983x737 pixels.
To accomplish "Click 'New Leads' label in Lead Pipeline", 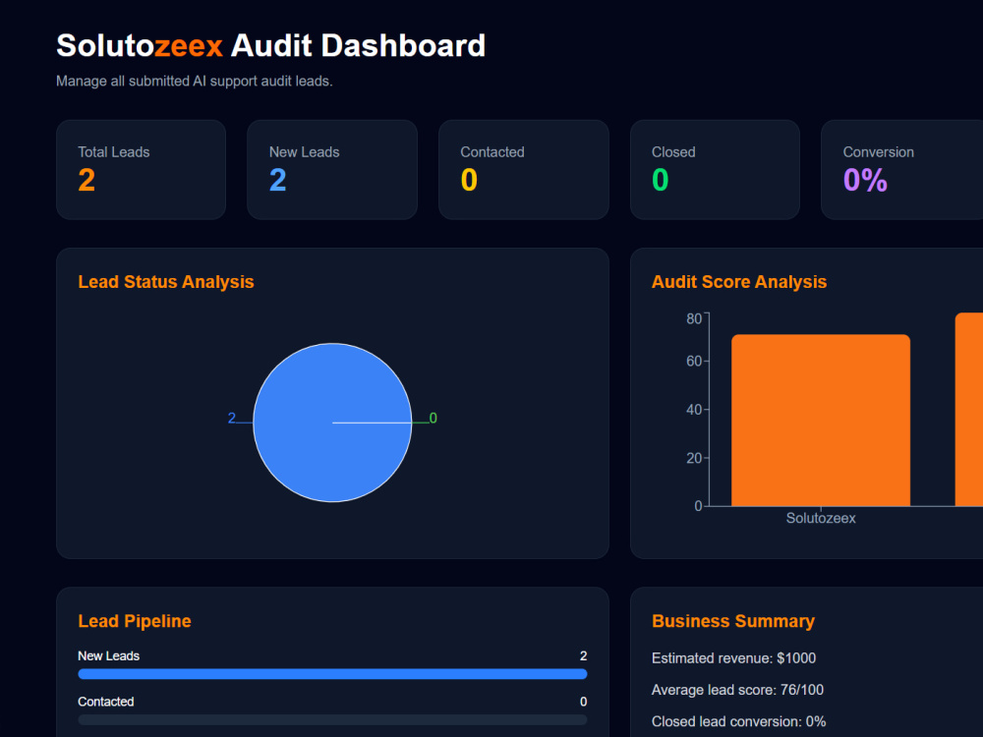I will point(108,656).
